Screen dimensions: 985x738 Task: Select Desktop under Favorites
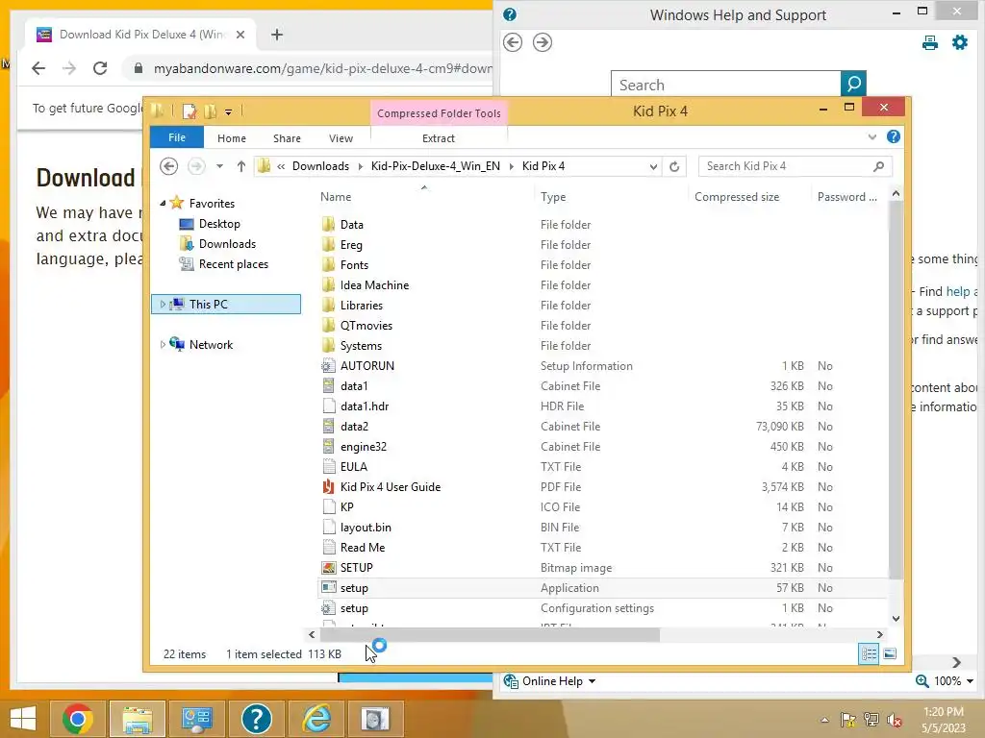pos(219,224)
